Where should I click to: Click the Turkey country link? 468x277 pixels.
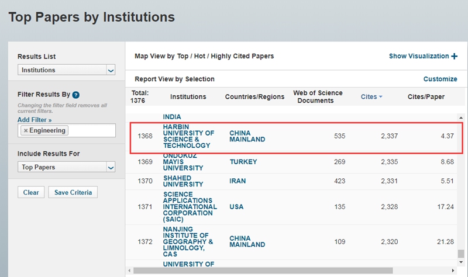point(243,162)
